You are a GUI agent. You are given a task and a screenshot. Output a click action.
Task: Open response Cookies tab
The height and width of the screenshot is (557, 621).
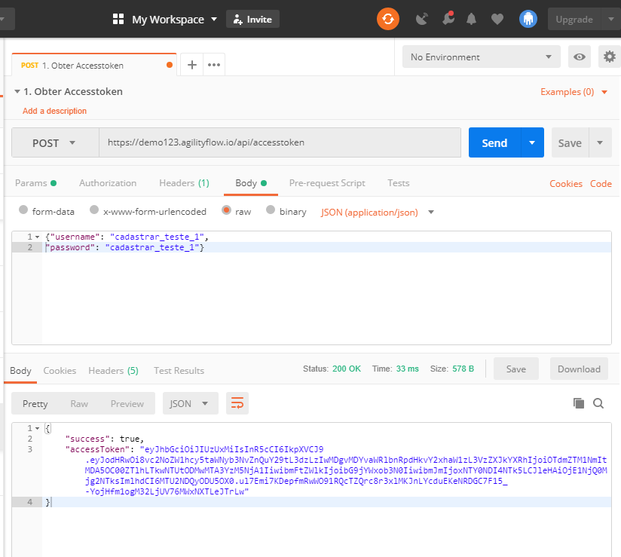(x=60, y=371)
